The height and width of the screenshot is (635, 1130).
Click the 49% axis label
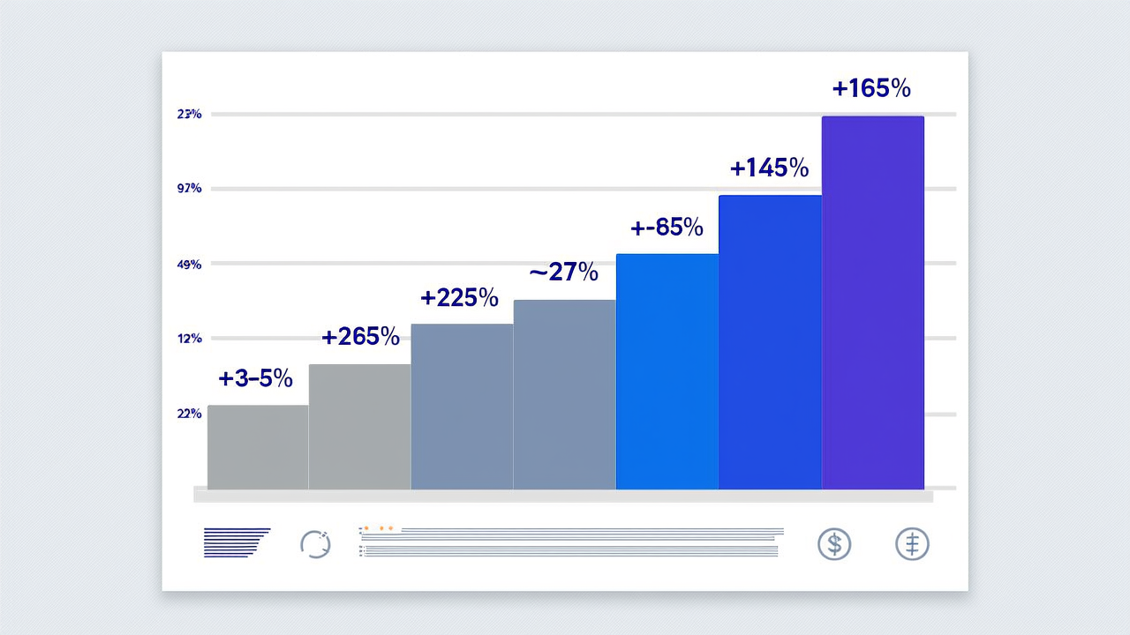click(190, 264)
